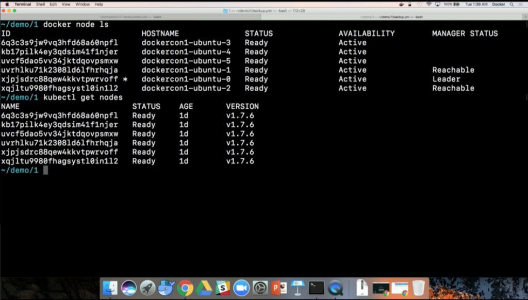Add a new Terminal tab with plus button
The height and width of the screenshot is (300, 528).
point(524,17)
